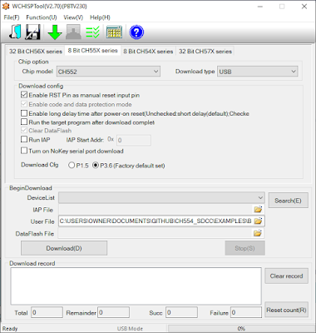Screen dimensions: 316x333
Task: Click the open file toolbar icon
Action: coord(15,32)
